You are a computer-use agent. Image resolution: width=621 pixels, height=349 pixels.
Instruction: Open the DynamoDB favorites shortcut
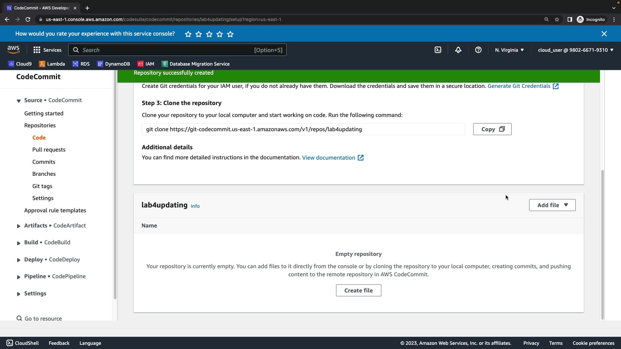tap(114, 64)
